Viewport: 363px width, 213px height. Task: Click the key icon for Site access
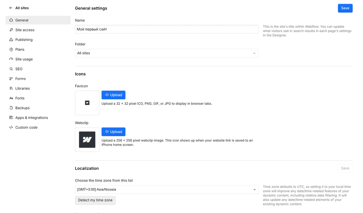11,30
